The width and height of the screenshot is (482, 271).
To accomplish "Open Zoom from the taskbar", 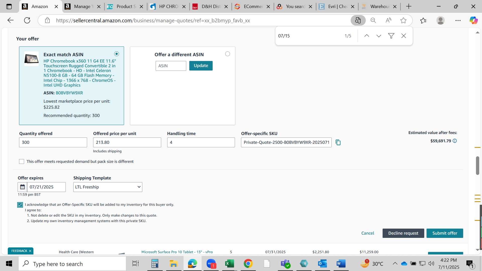I will coord(211,264).
